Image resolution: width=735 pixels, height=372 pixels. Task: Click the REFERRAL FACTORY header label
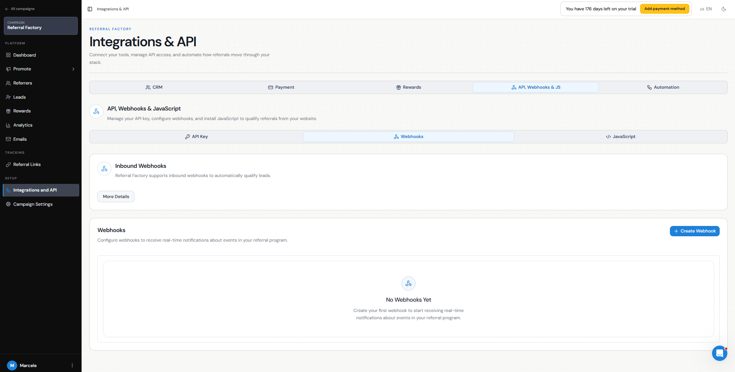(110, 29)
